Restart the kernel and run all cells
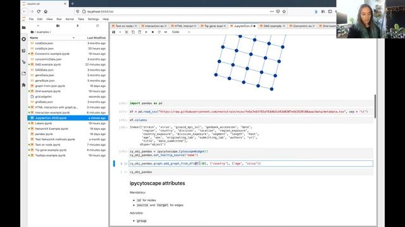Image resolution: width=405 pixels, height=227 pixels. (166, 32)
